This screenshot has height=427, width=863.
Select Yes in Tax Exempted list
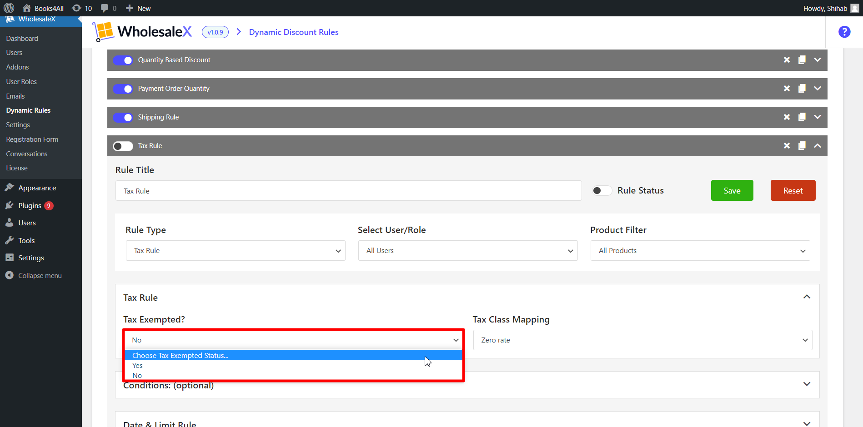(x=293, y=365)
